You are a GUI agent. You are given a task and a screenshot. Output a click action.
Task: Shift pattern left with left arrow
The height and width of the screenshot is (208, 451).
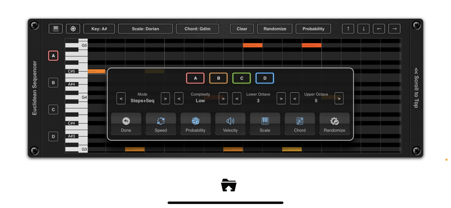tap(379, 29)
